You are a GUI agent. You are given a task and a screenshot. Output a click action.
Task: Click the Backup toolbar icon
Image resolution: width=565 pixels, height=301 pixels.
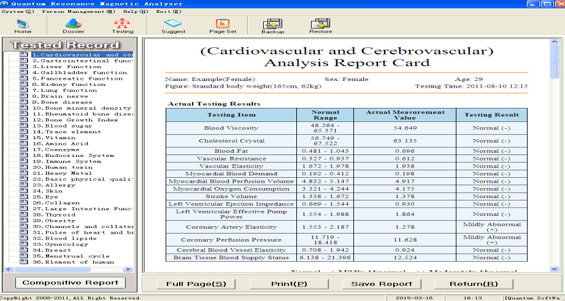coord(272,25)
